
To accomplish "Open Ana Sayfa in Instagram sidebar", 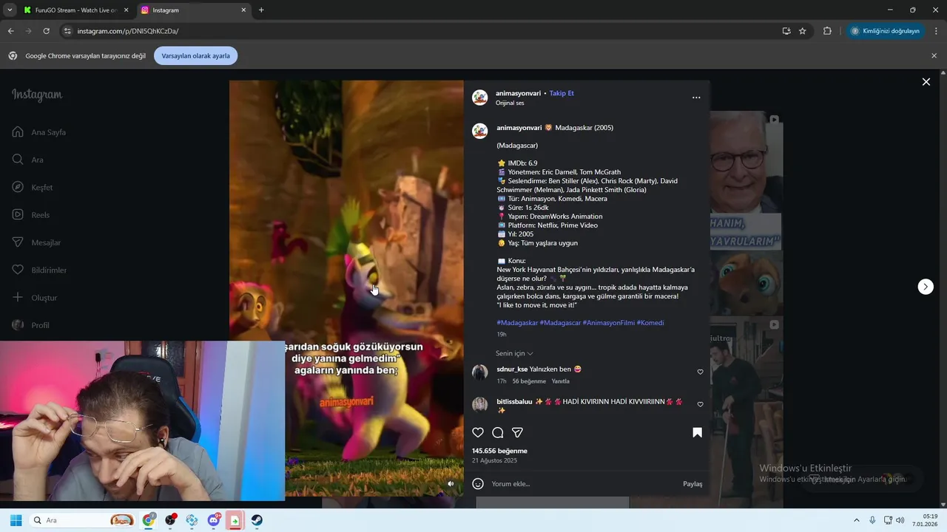I will [x=39, y=132].
